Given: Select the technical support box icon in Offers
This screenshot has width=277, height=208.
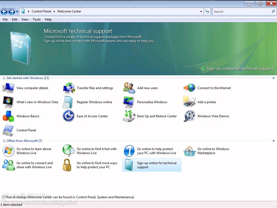Looking at the screenshot, I should coord(129,165).
